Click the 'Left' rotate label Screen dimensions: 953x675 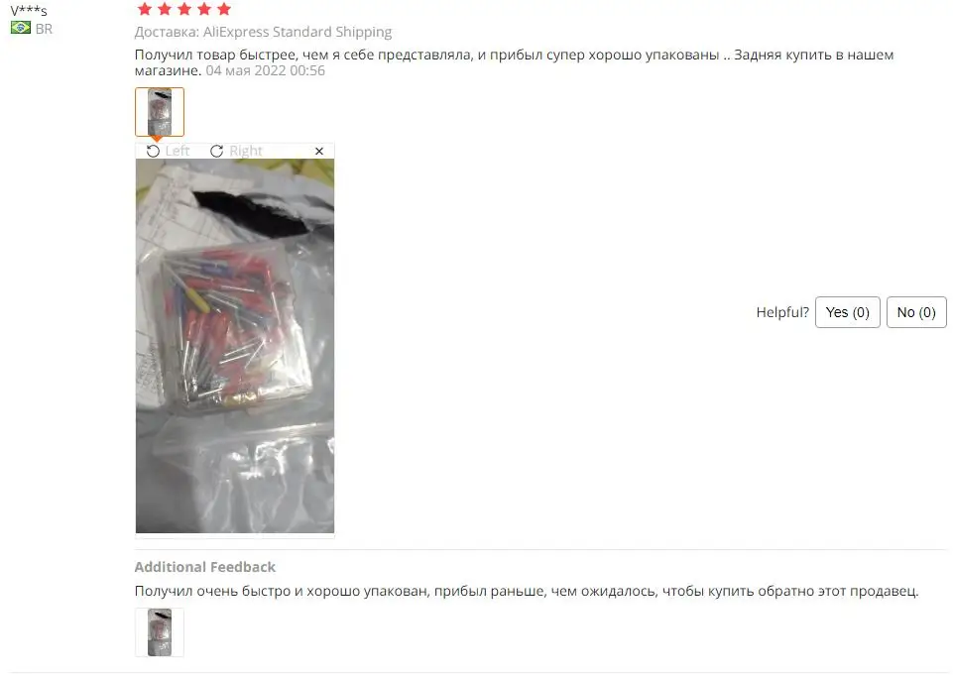(178, 151)
